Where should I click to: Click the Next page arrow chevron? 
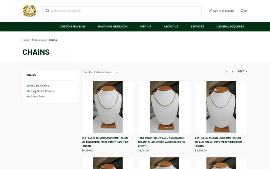pos(246,71)
